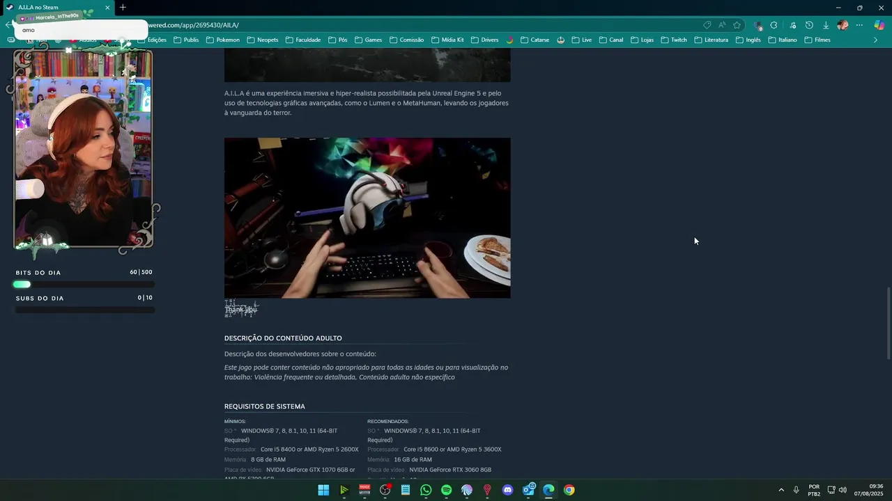The height and width of the screenshot is (501, 892).
Task: Click the NVIDIA GeForce RTX 3060 8GB text
Action: point(450,470)
